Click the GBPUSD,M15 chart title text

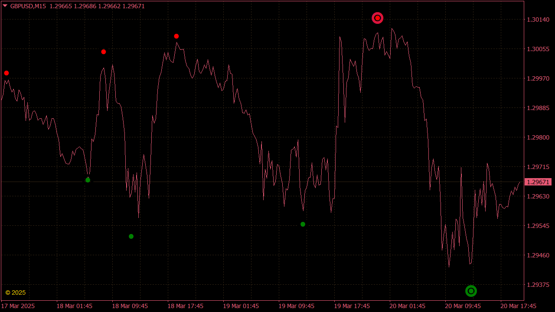click(28, 6)
